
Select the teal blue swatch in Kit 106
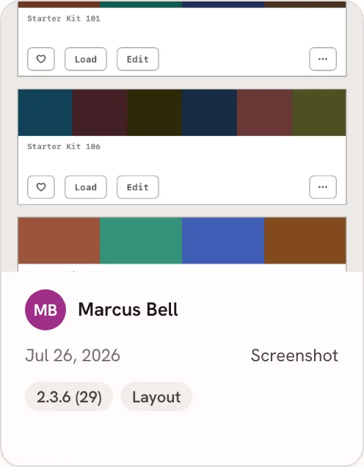[45, 112]
